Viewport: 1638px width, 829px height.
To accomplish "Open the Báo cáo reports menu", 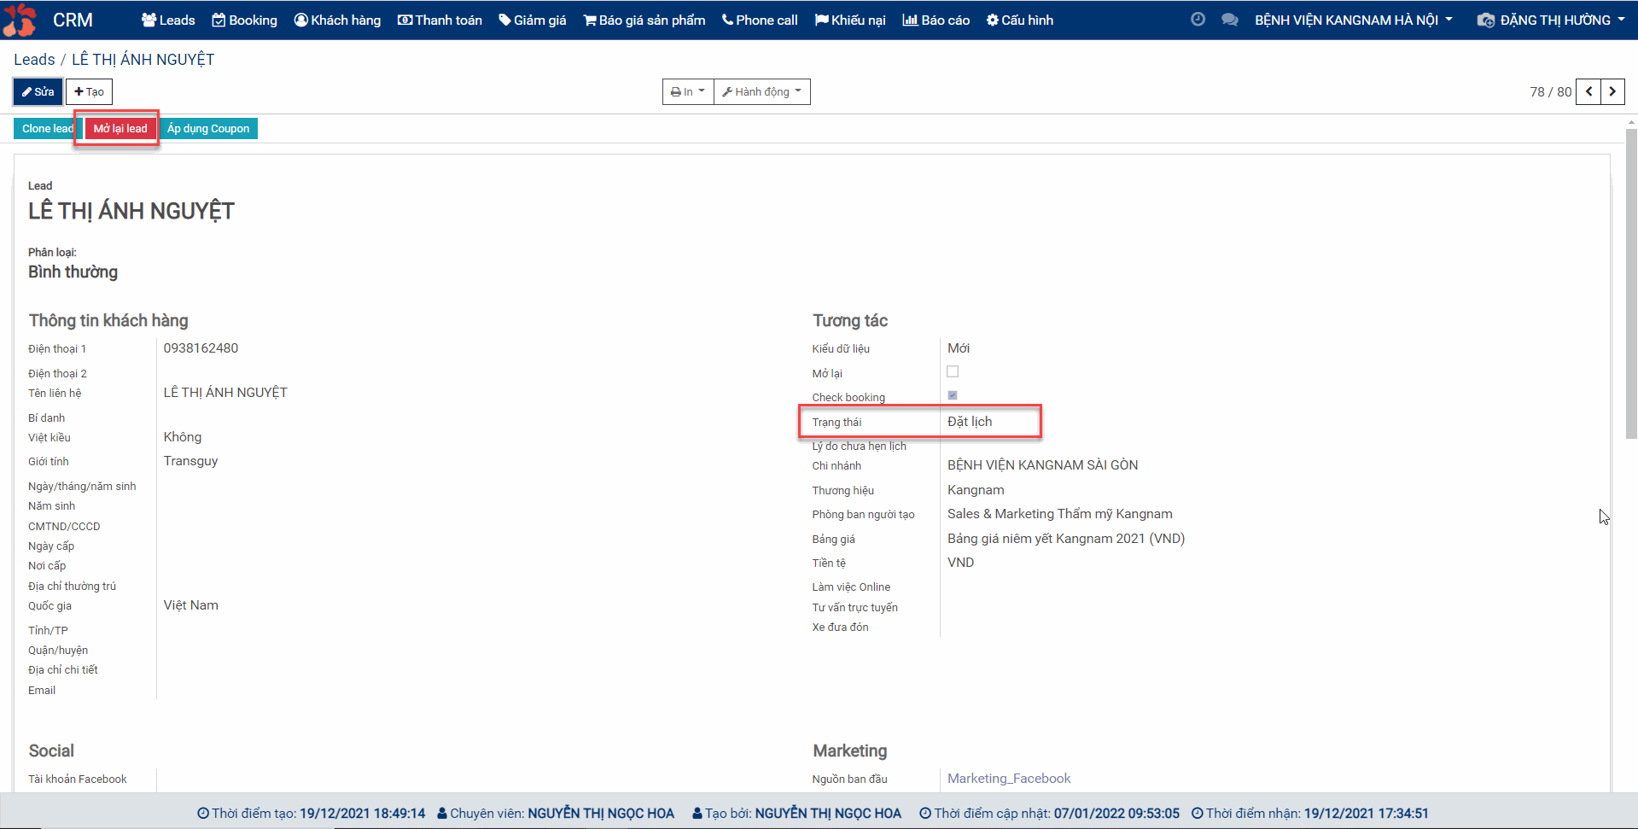I will [936, 20].
